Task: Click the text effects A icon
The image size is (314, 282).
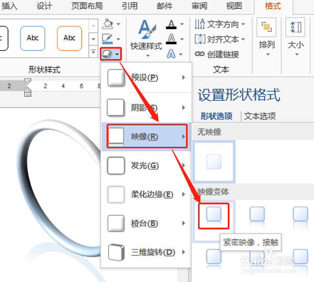Action: coord(171,54)
